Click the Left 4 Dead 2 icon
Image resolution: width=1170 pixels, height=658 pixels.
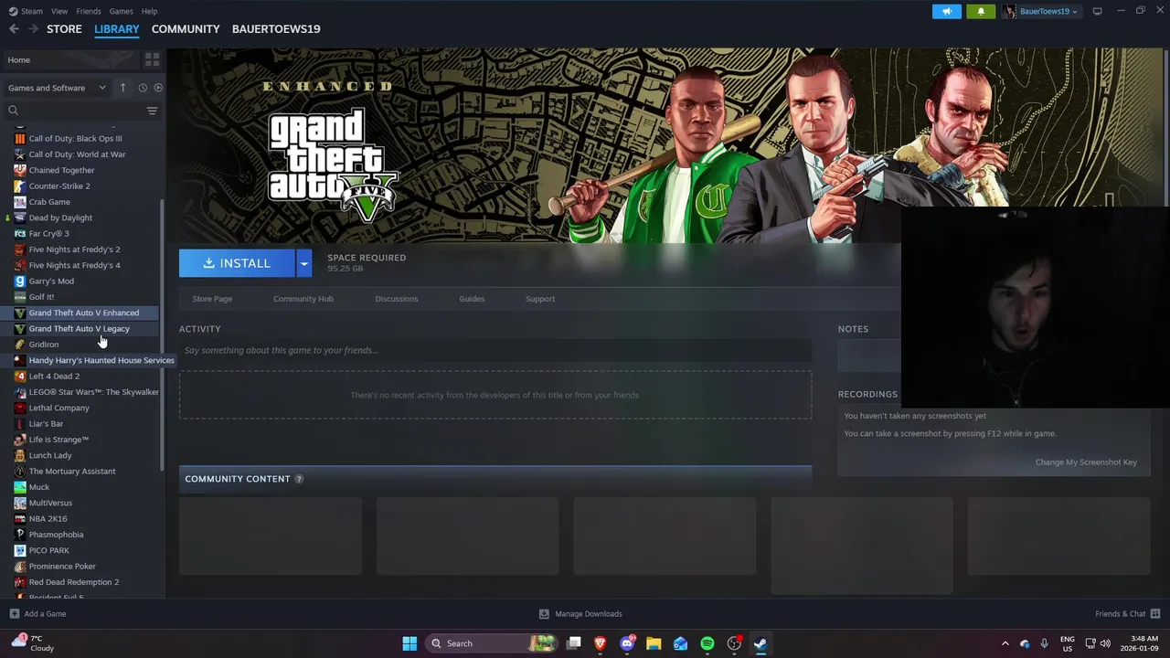(x=20, y=377)
